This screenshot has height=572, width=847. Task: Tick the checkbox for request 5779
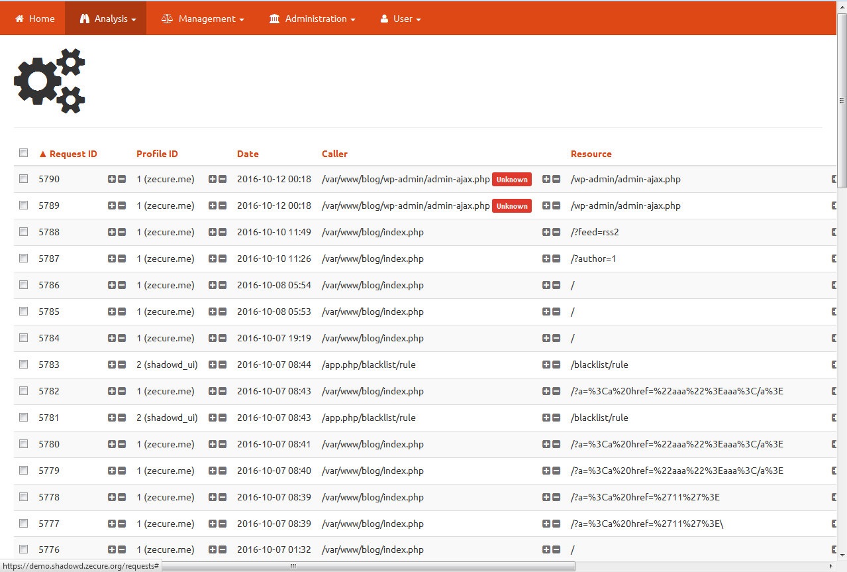24,470
